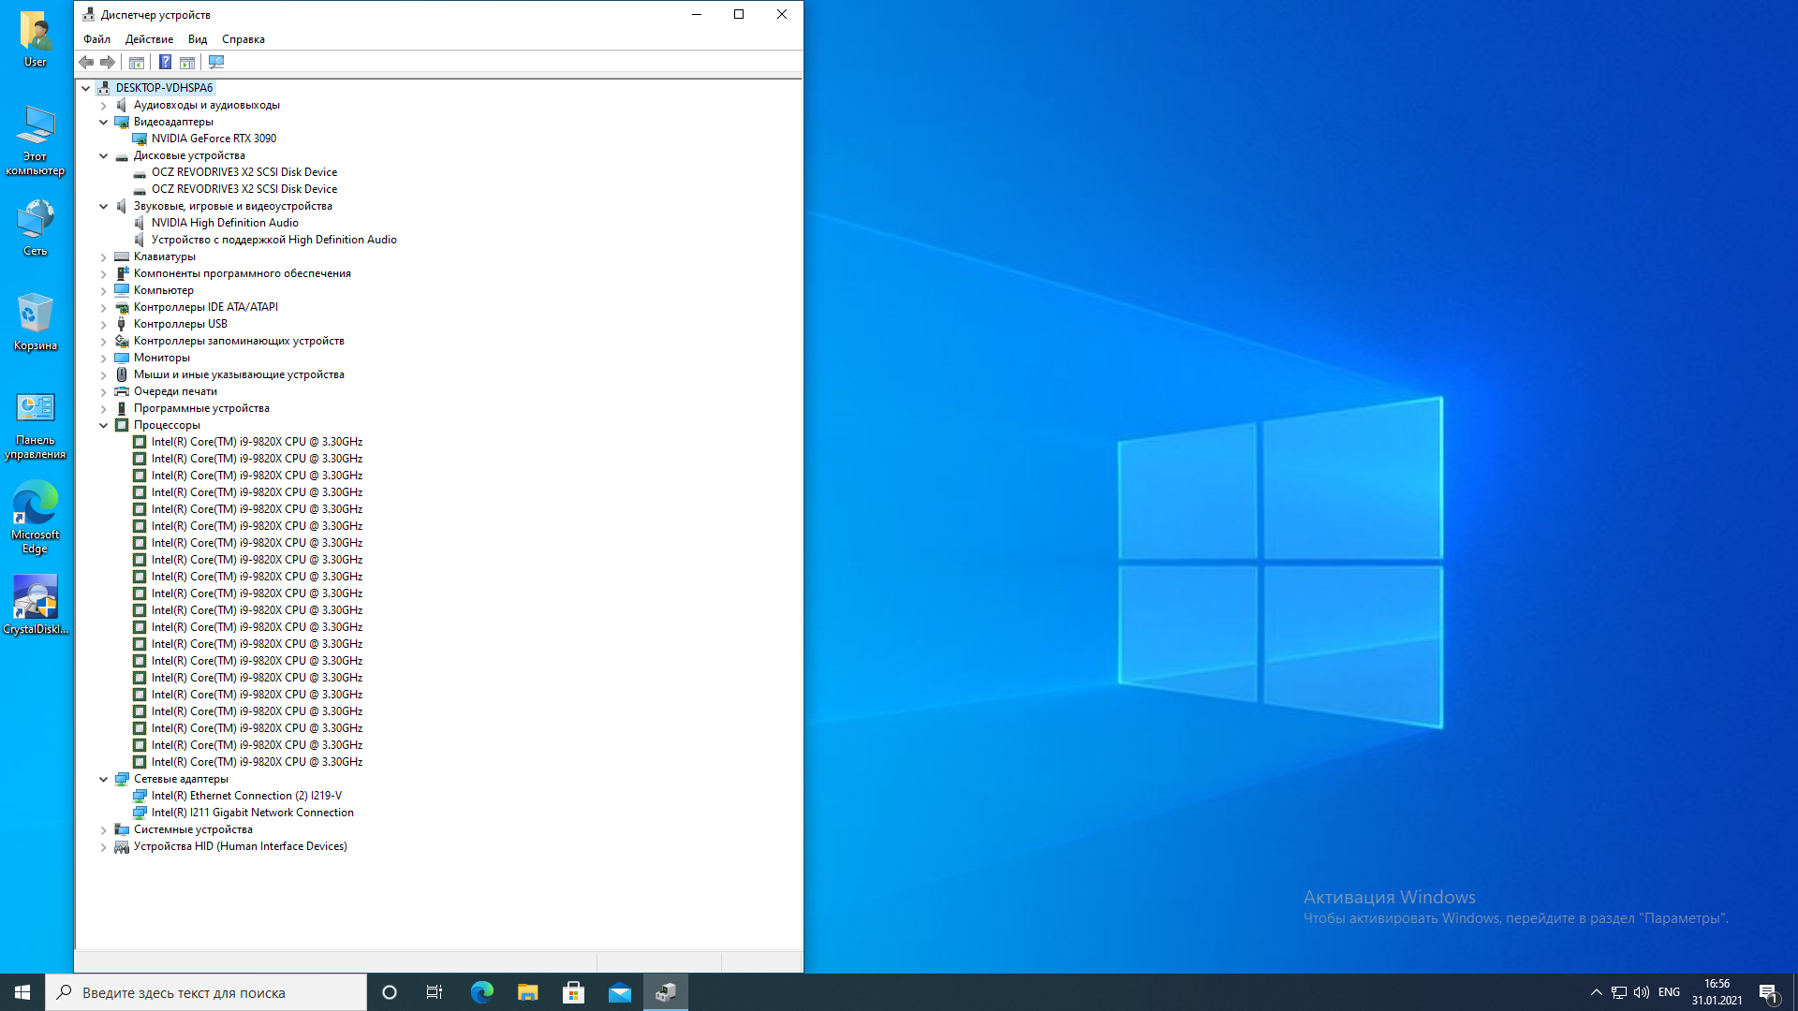1798x1011 pixels.
Task: Open the Windows Start menu
Action: pyautogui.click(x=22, y=992)
